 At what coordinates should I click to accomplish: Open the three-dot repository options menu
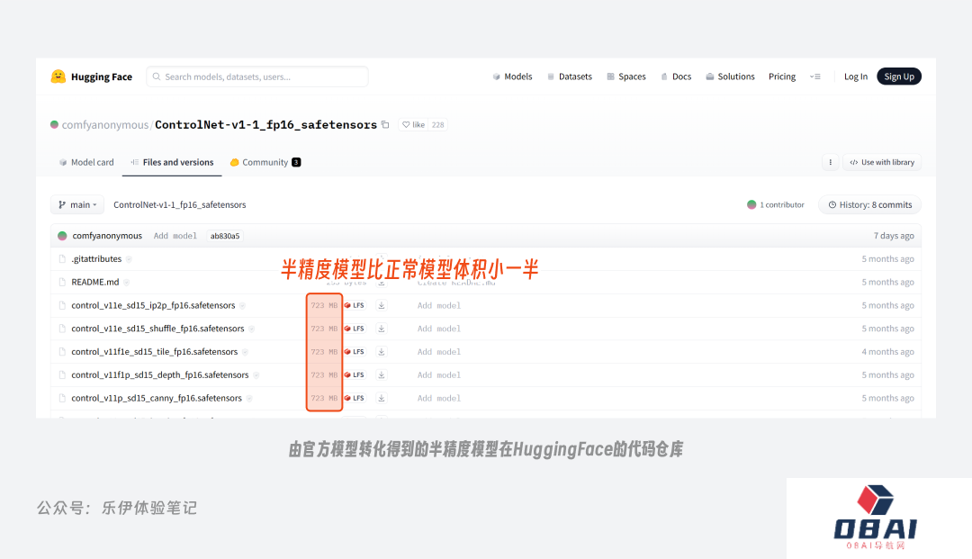830,162
